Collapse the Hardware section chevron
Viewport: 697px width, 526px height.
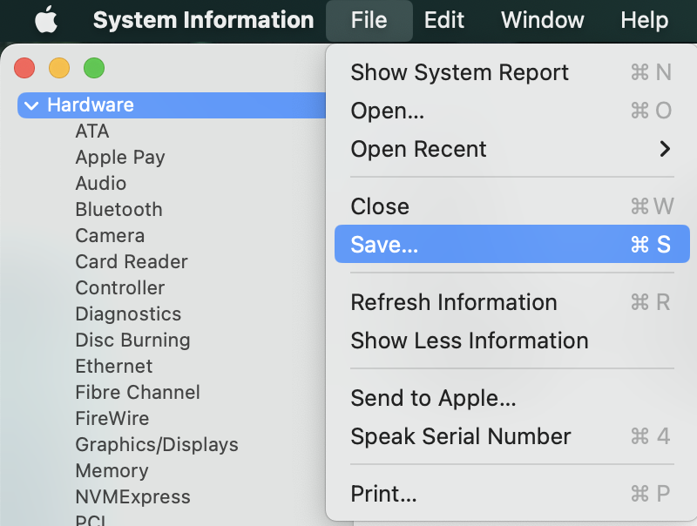coord(32,105)
